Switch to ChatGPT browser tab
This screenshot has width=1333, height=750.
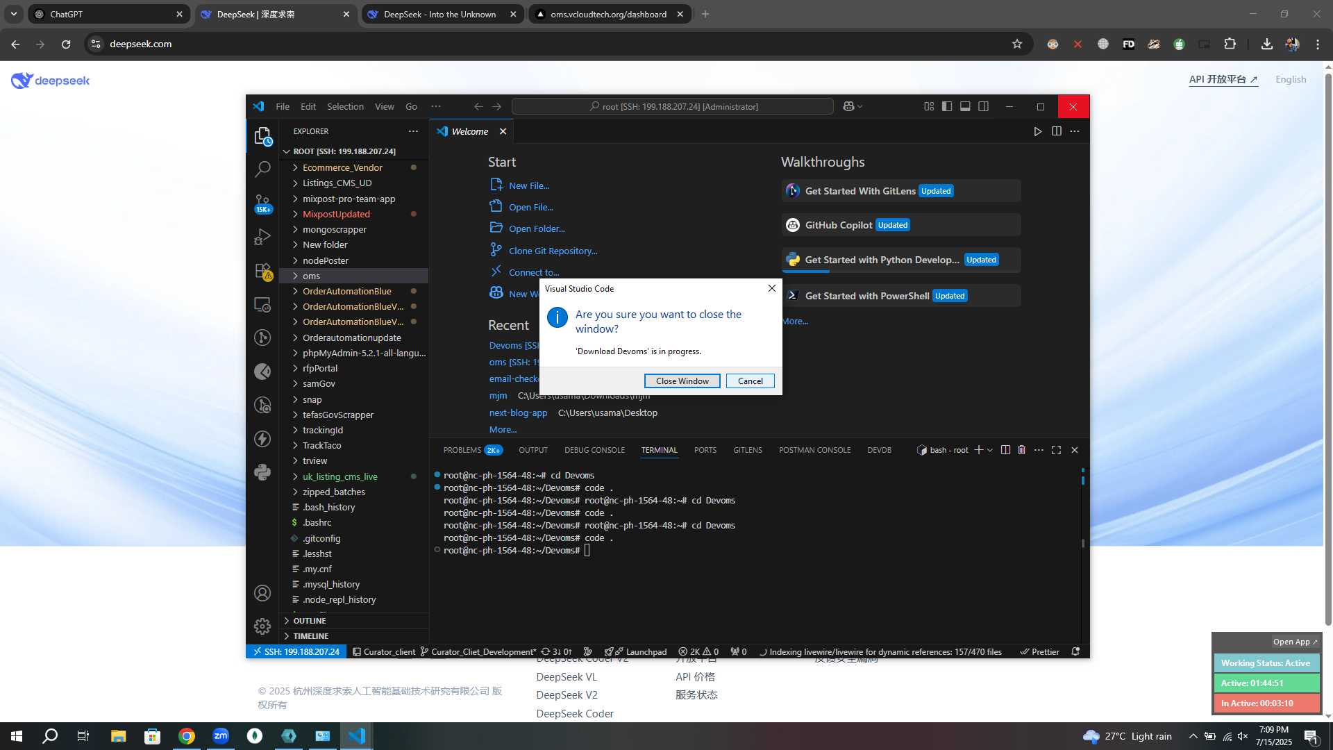click(x=108, y=14)
